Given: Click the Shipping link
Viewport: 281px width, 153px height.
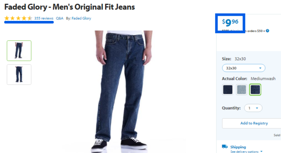Looking at the screenshot, I should coord(238,147).
